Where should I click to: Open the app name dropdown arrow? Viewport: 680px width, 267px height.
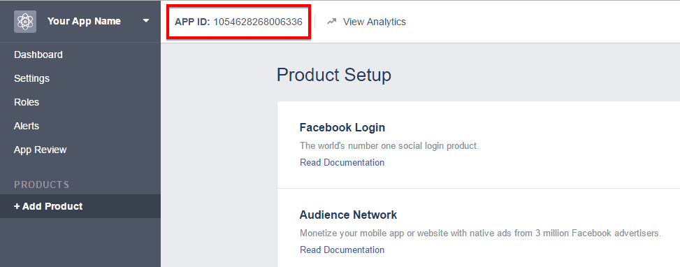coord(146,21)
